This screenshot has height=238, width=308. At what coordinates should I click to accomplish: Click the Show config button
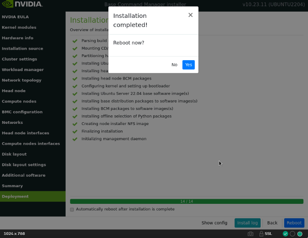[214, 223]
